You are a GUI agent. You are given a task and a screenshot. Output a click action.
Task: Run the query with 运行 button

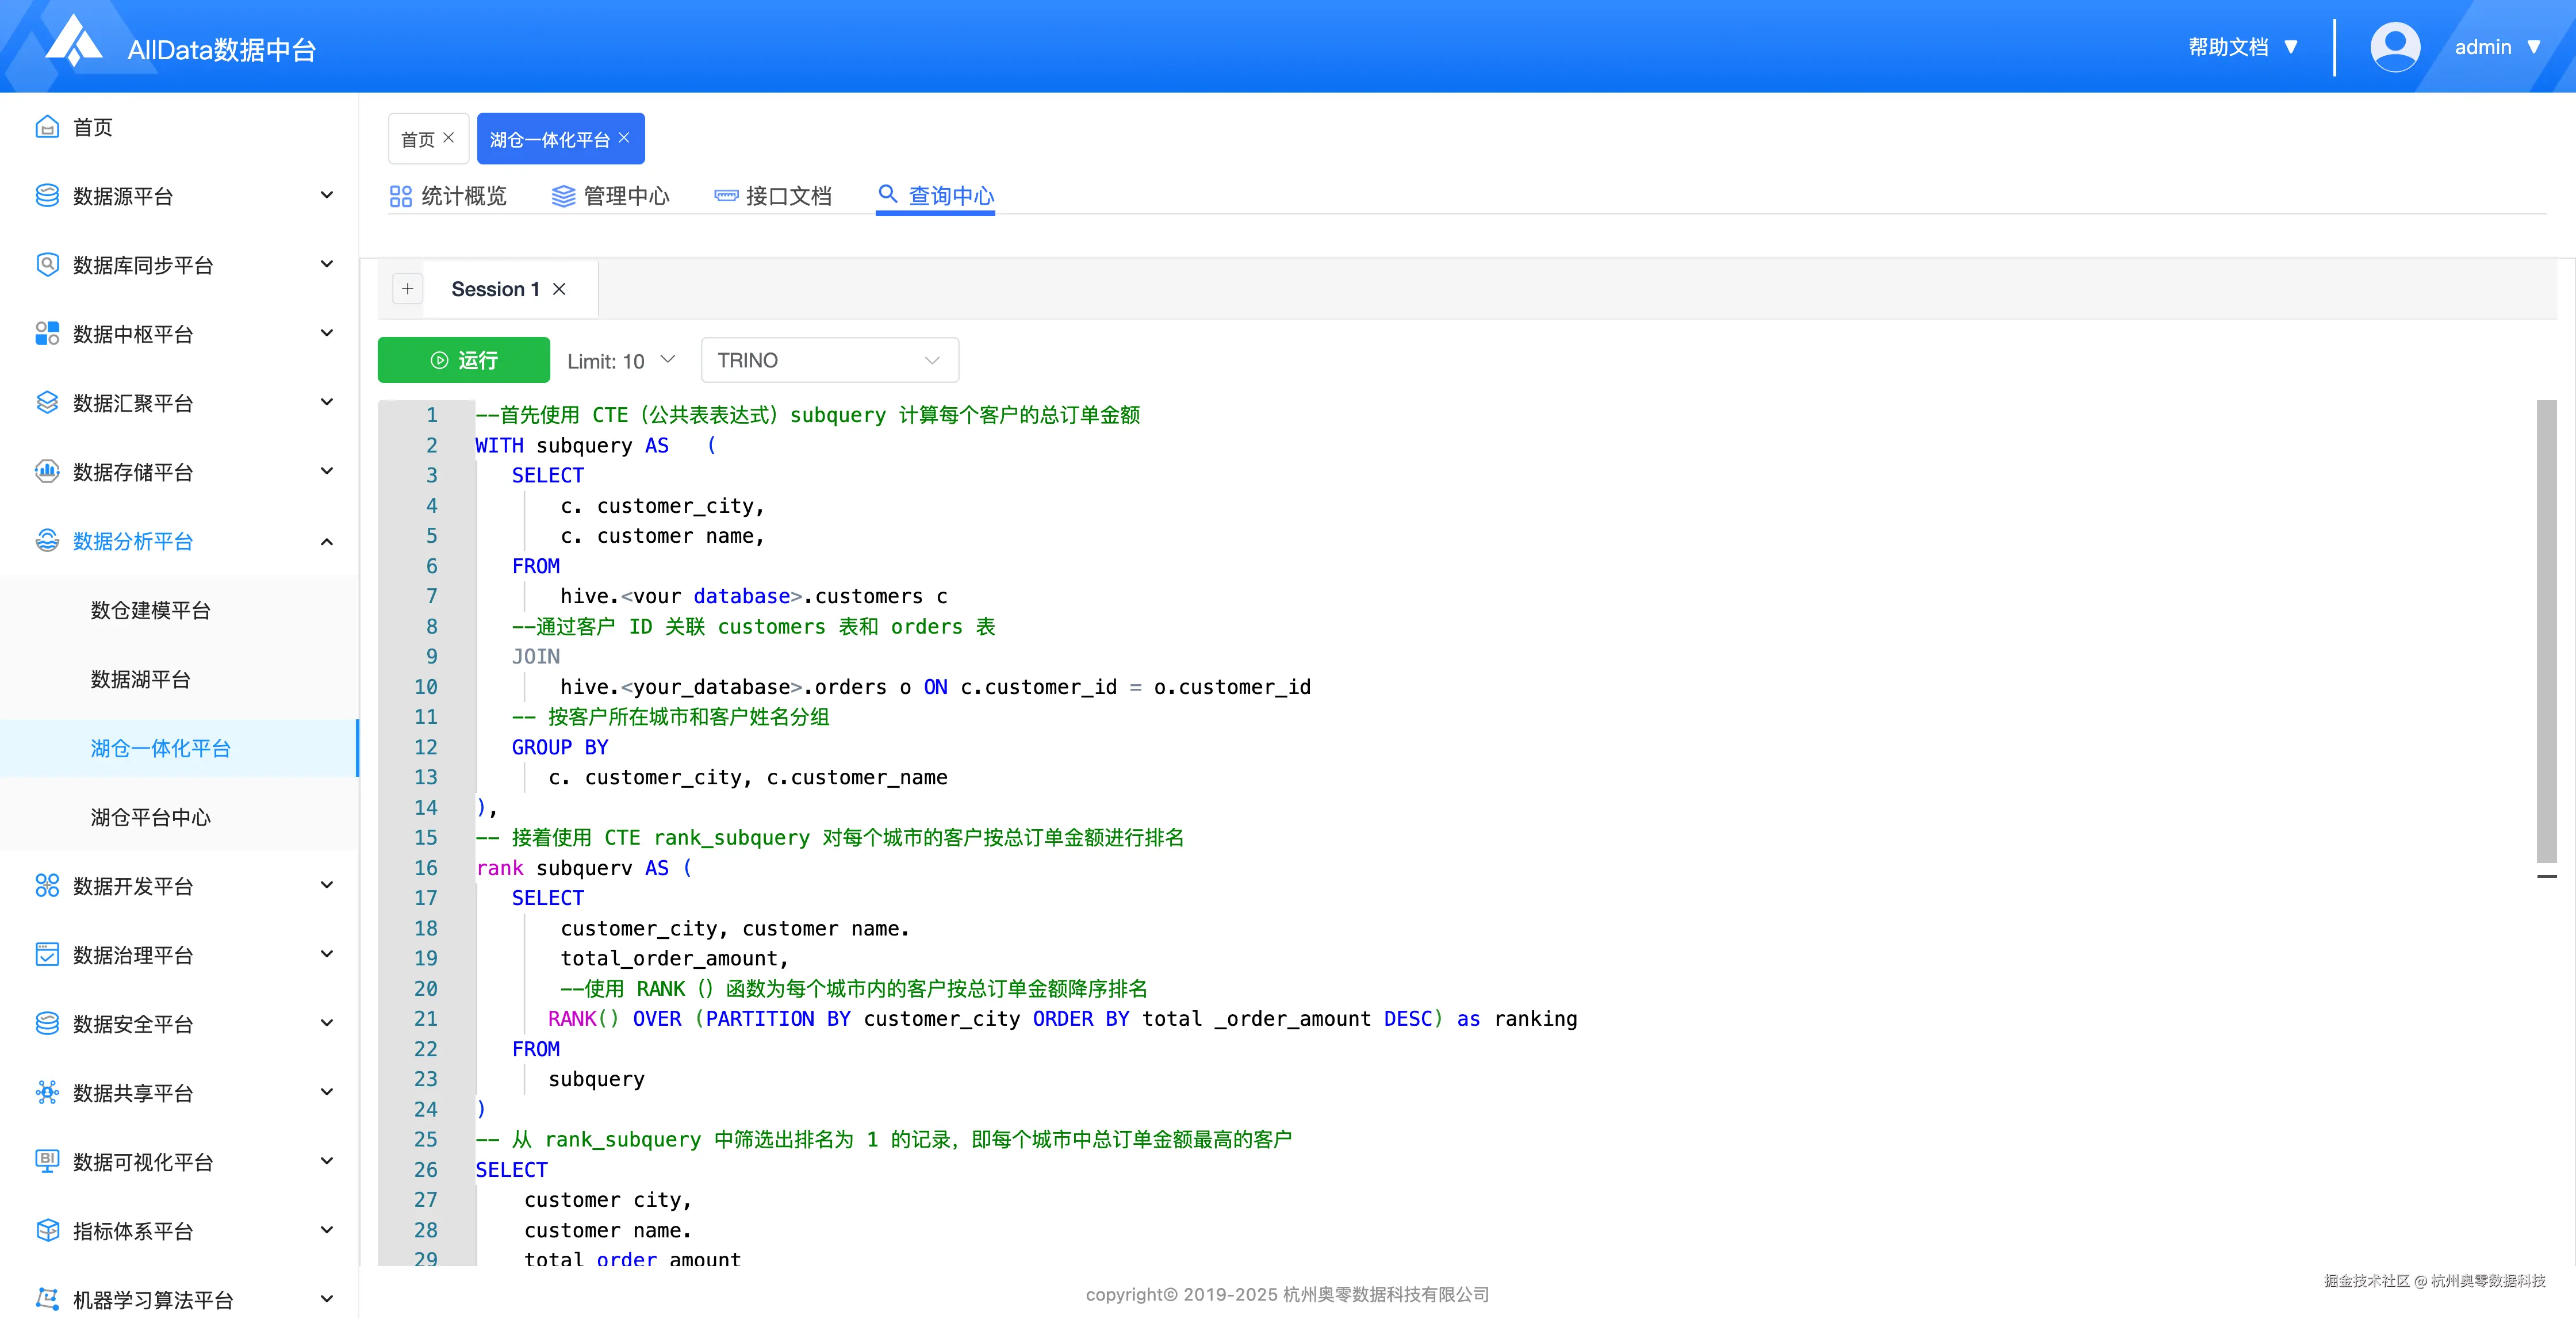click(463, 360)
